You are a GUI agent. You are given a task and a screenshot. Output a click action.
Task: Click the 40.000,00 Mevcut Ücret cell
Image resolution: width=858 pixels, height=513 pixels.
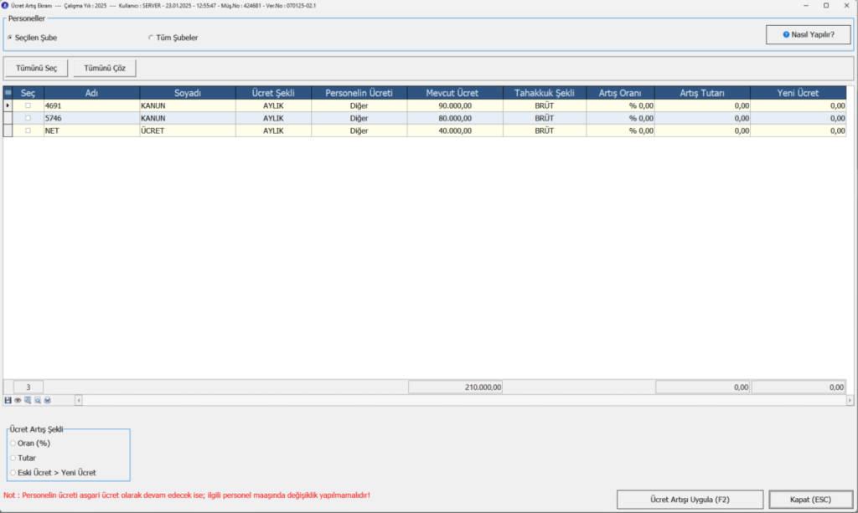pyautogui.click(x=455, y=131)
